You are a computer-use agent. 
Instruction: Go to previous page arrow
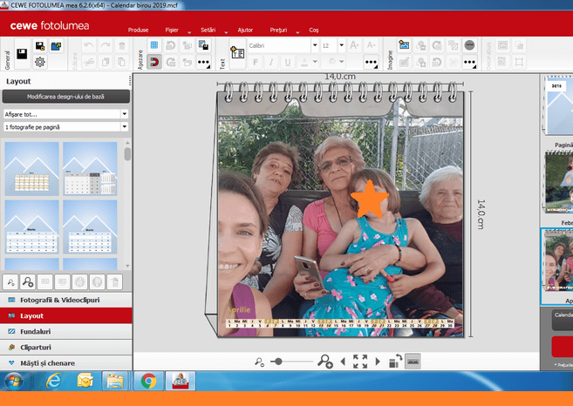tap(343, 362)
